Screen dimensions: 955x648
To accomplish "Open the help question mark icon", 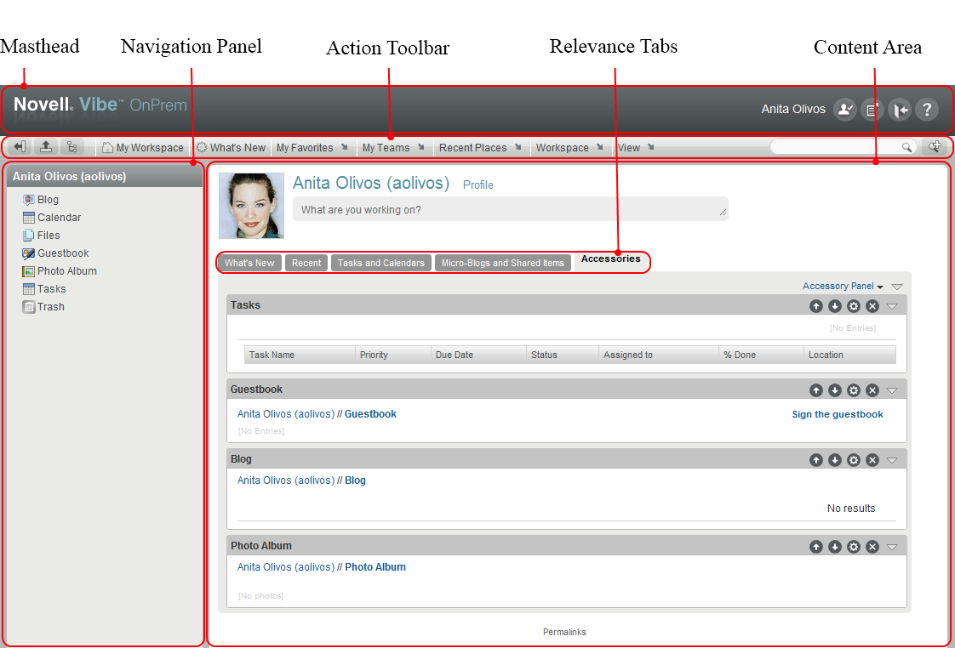I will coord(927,110).
